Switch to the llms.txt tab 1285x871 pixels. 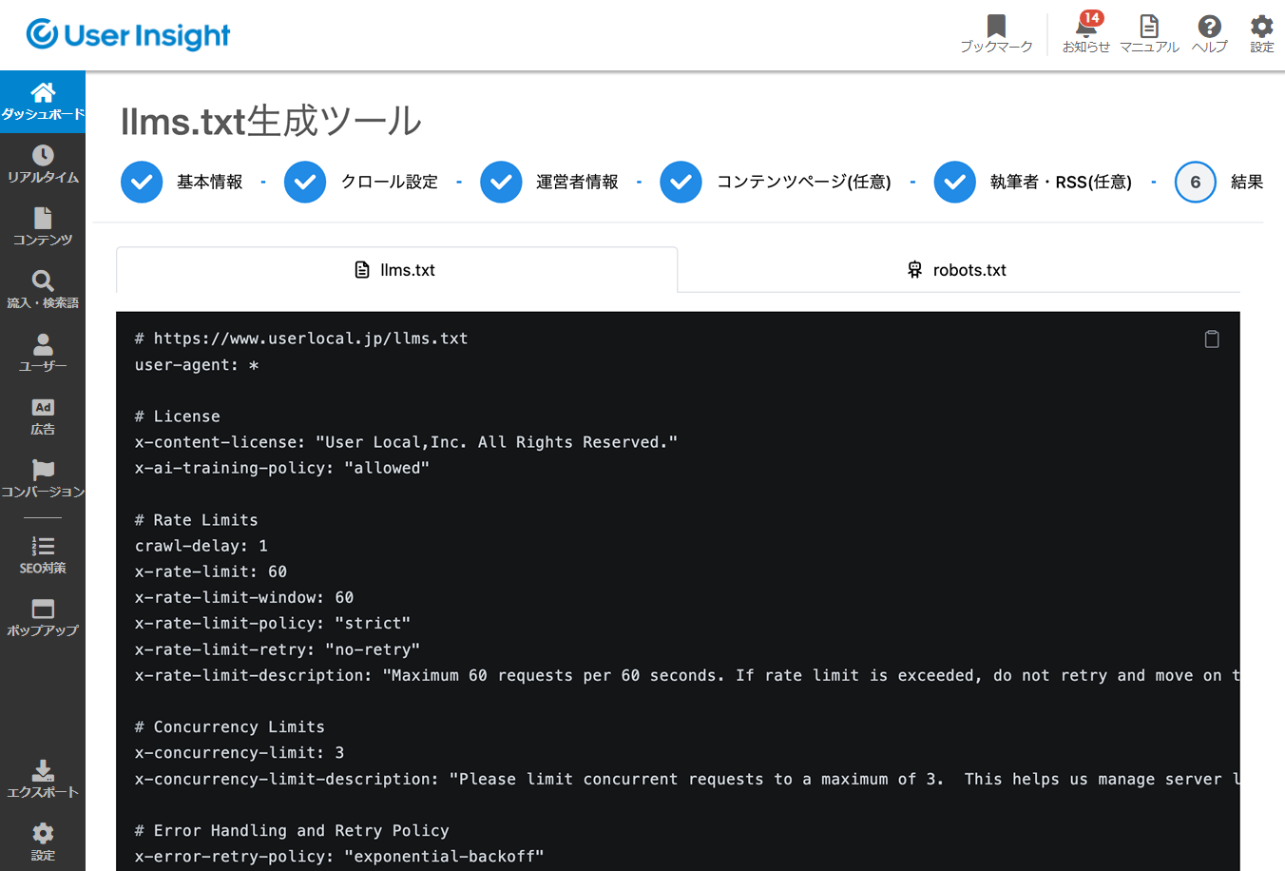(x=396, y=270)
